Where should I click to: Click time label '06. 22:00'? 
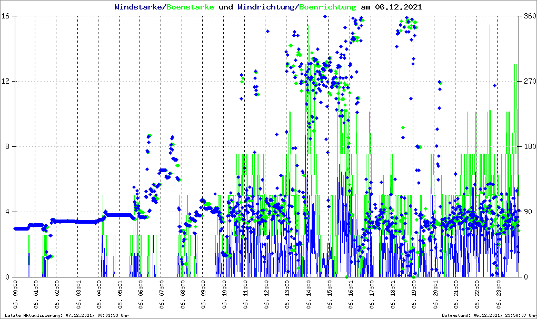point(477,294)
